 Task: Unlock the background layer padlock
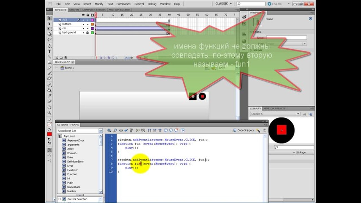(87, 33)
